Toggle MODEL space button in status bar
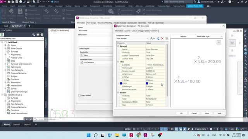 [128, 129]
